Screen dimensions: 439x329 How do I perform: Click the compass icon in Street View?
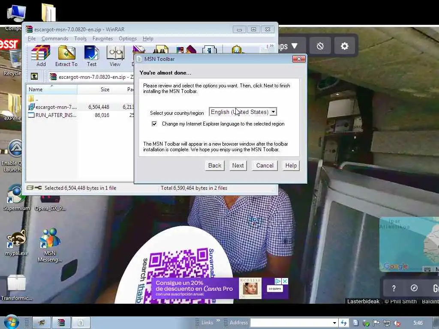coord(414,288)
